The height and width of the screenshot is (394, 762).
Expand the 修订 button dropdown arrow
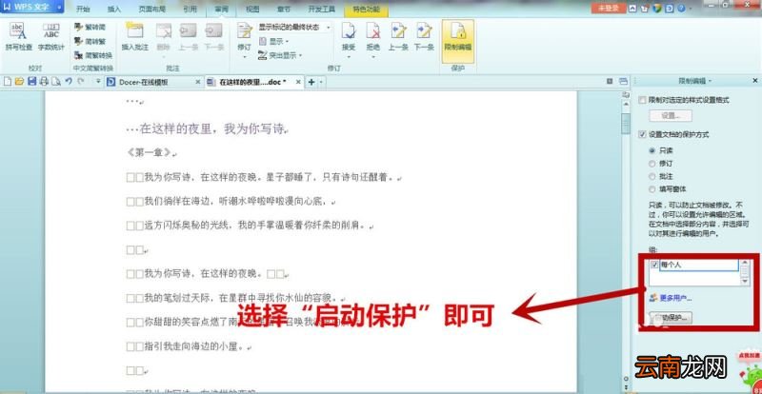click(x=244, y=57)
